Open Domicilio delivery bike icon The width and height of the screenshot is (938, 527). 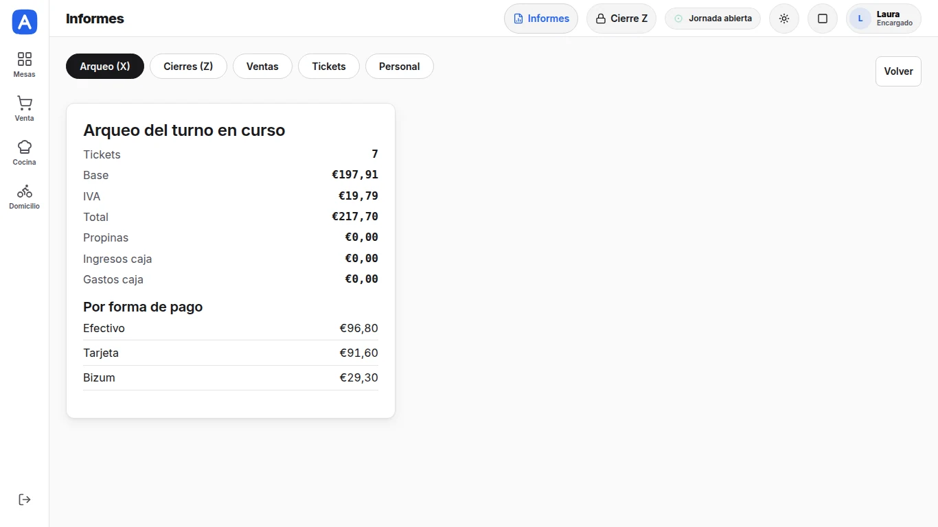25,191
